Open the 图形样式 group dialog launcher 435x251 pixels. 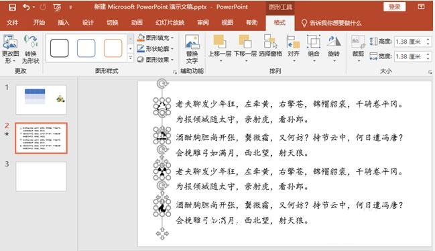(x=175, y=72)
